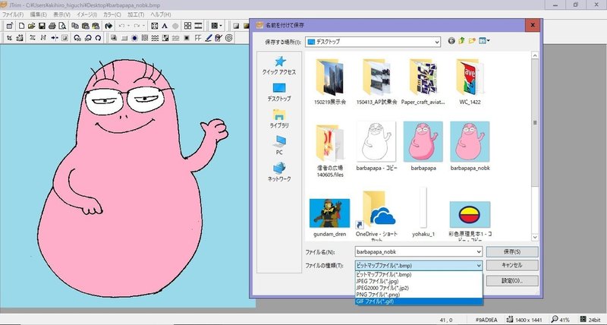This screenshot has height=325, width=607.
Task: Open the 編集(E) menu
Action: coord(39,14)
